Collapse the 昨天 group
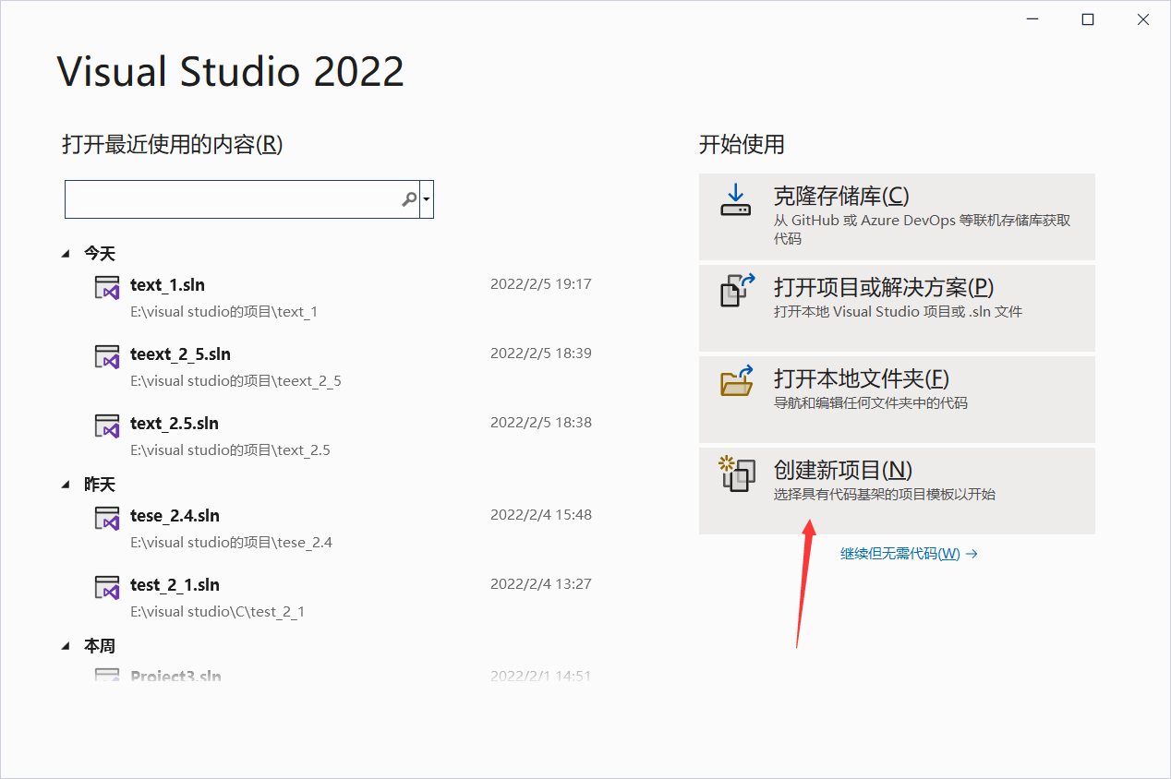The image size is (1171, 779). click(x=66, y=484)
